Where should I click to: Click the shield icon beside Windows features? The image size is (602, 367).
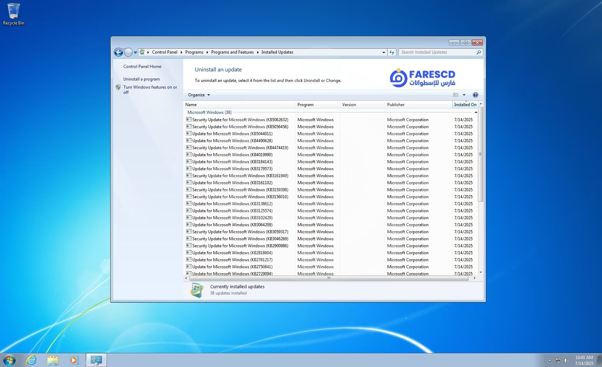(118, 87)
